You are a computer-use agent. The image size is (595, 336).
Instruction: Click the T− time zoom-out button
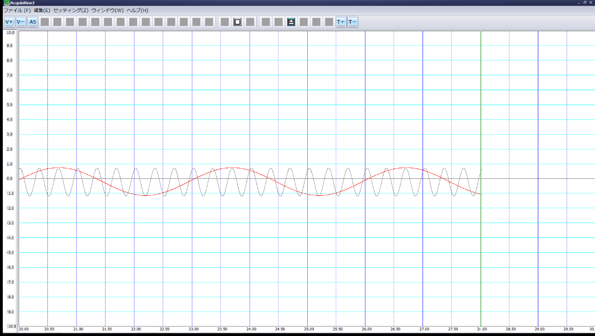coord(353,22)
